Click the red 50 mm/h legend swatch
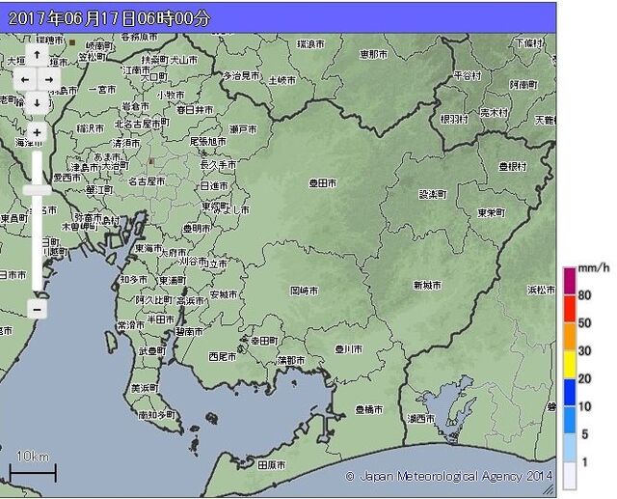 coord(570,309)
